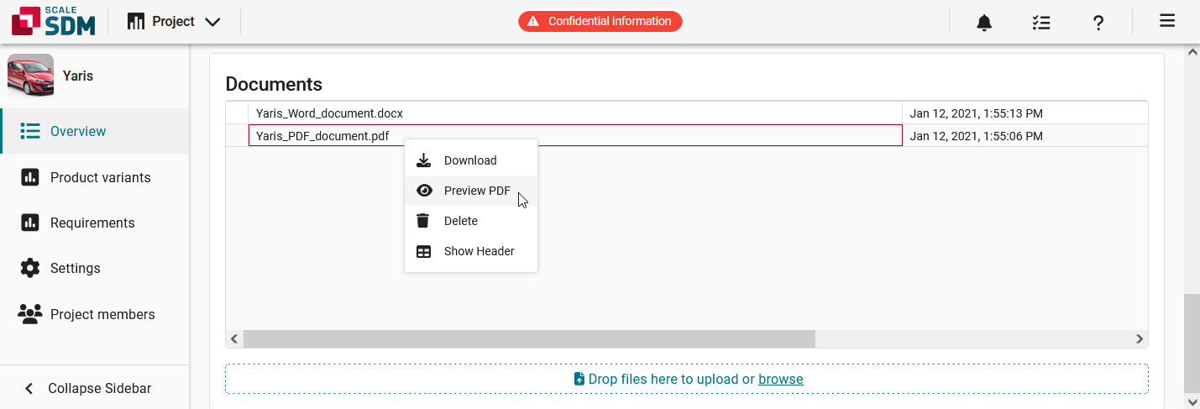Click the Overview list icon
1200x409 pixels.
(x=30, y=131)
